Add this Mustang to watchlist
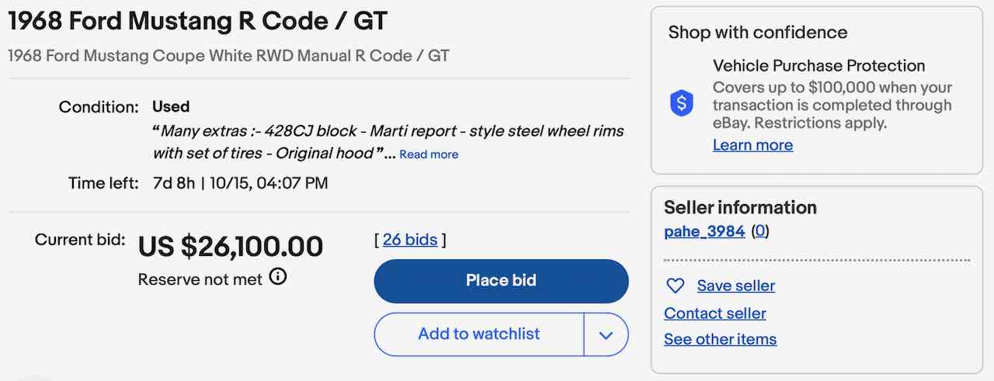 coord(478,334)
